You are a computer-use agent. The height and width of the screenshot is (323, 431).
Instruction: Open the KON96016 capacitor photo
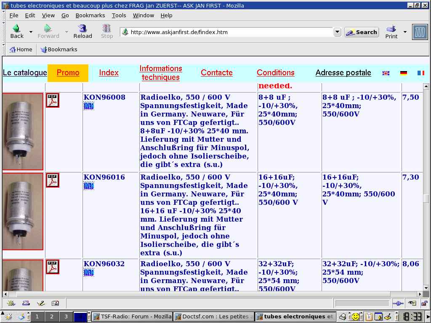click(x=23, y=212)
